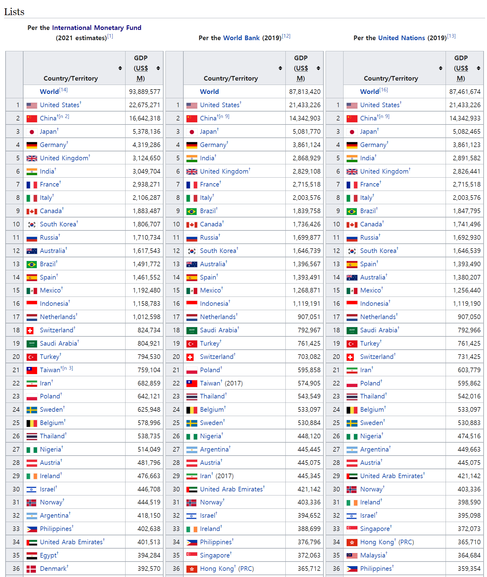Sort United Nations table by GDP column

click(x=478, y=68)
